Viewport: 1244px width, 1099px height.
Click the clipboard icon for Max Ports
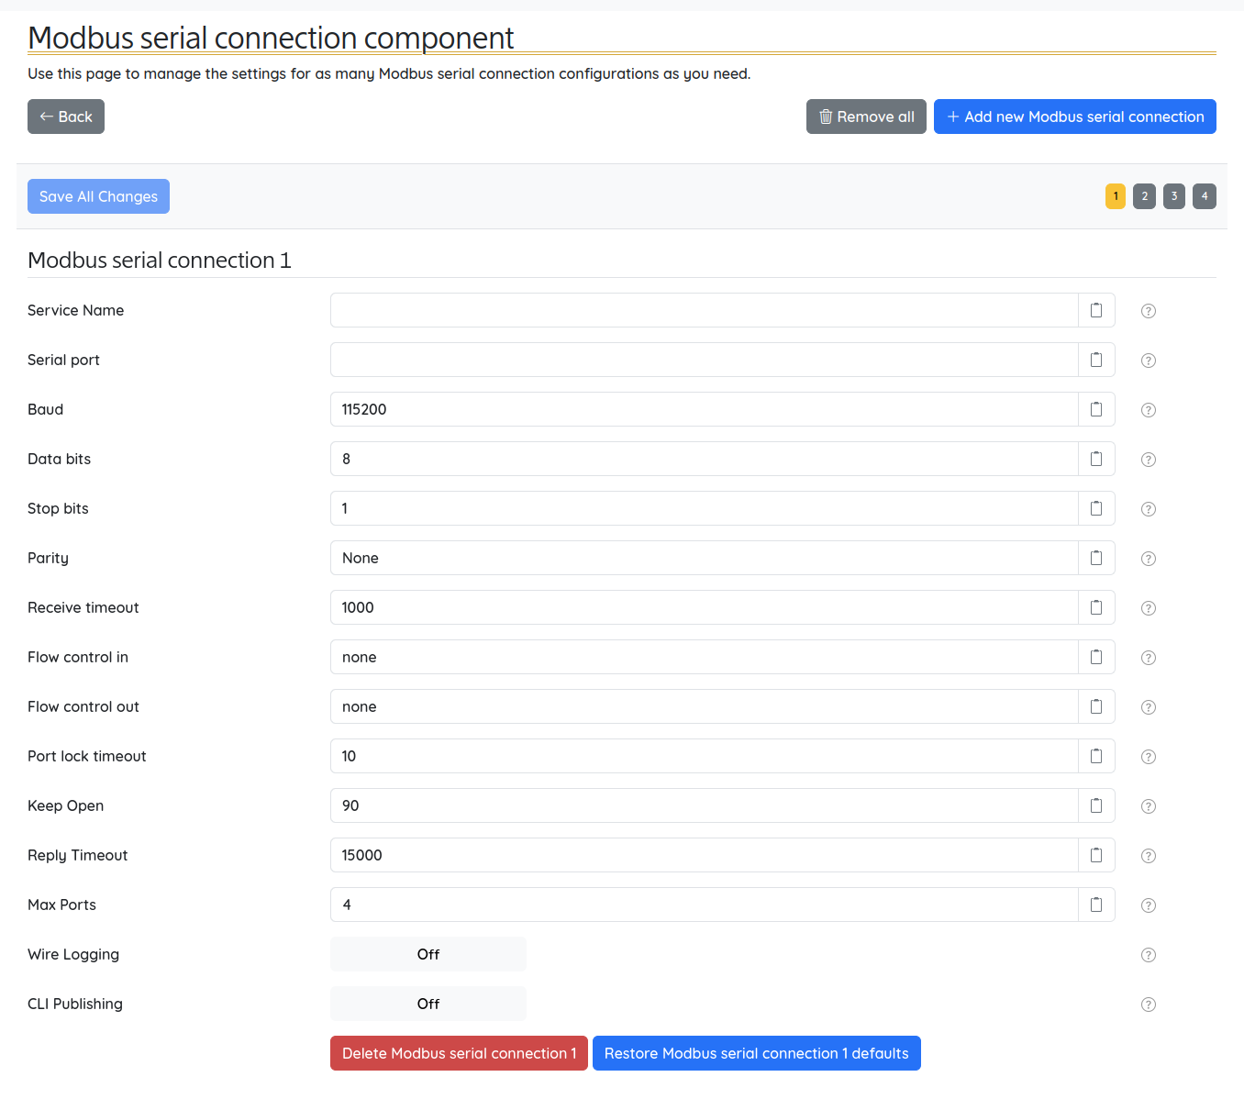[1096, 905]
